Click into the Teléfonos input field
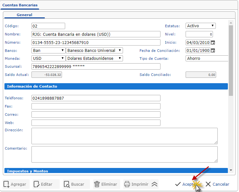The height and width of the screenshot is (192, 239). (96, 98)
